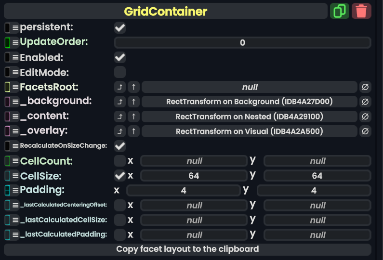This screenshot has width=383, height=260.
Task: Clear the FacetsRoot reference with null icon
Action: tap(365, 87)
